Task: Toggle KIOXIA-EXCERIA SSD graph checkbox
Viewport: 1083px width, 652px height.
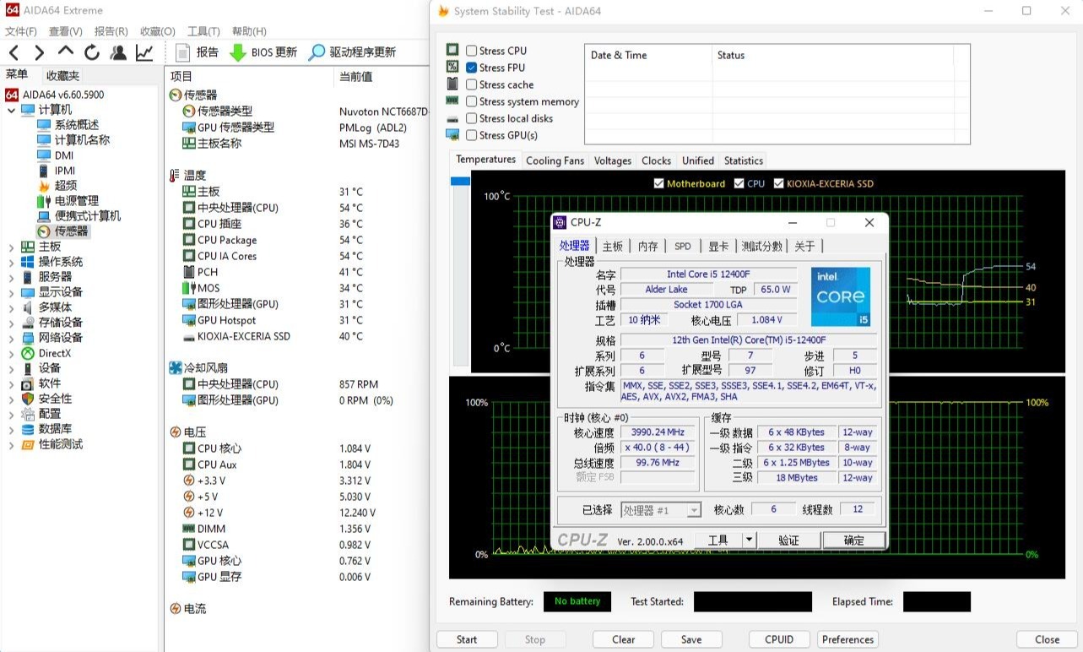Action: [779, 183]
